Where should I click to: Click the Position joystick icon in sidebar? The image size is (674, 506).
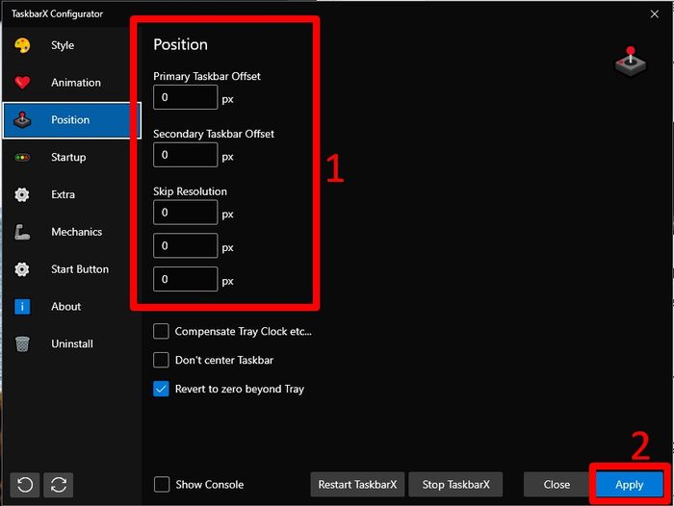click(22, 120)
